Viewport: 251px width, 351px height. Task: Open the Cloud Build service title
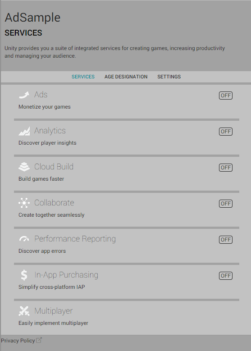[54, 167]
